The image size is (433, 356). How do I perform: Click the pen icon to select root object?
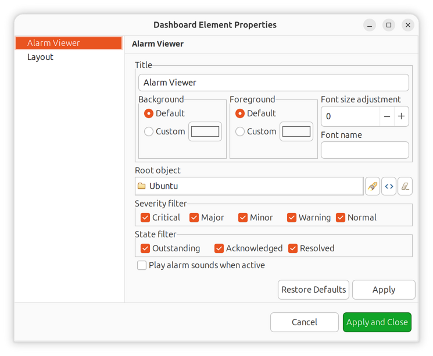(373, 186)
